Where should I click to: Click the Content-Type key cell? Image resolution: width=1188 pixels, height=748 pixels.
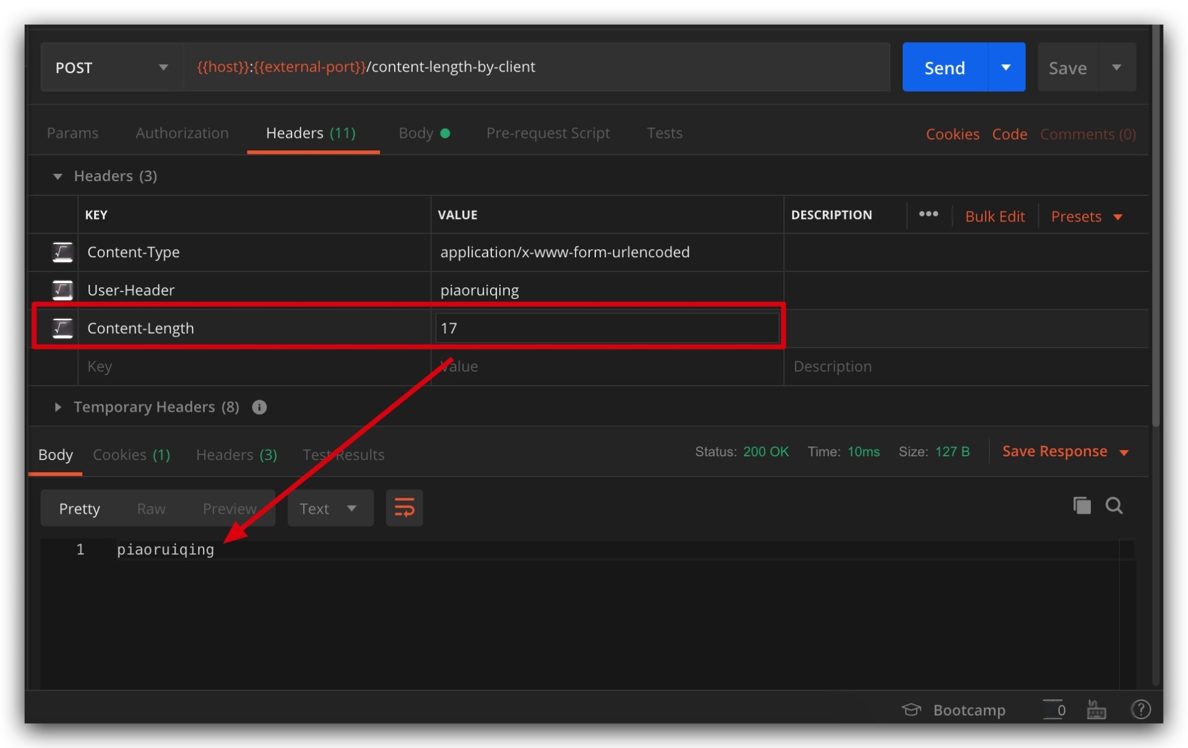point(254,252)
